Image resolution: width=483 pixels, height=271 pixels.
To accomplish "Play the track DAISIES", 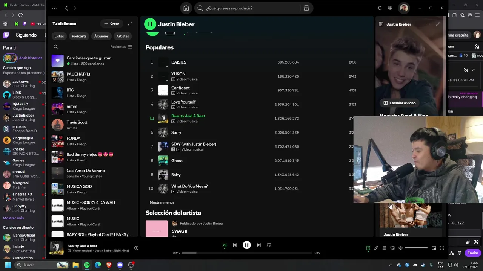I will [x=178, y=62].
